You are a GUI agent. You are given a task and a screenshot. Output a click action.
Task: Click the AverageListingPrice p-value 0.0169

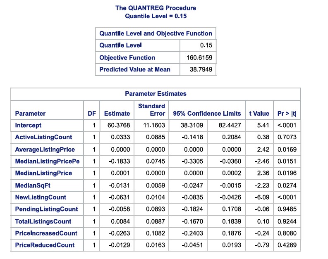(287, 149)
